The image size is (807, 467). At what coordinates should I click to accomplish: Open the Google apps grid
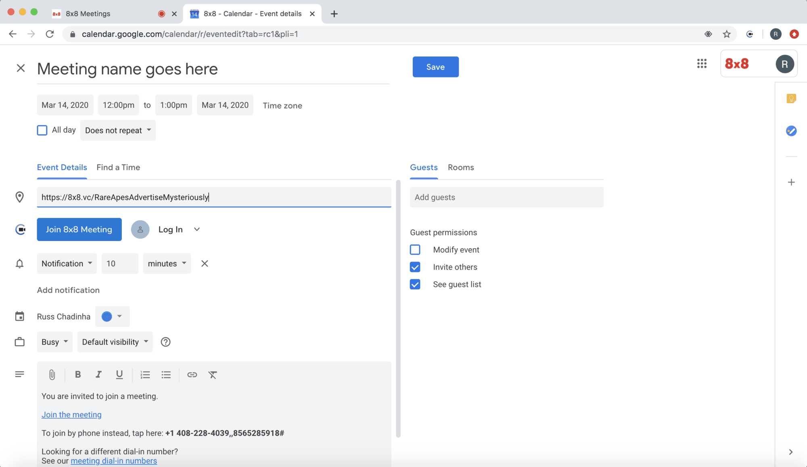click(702, 64)
